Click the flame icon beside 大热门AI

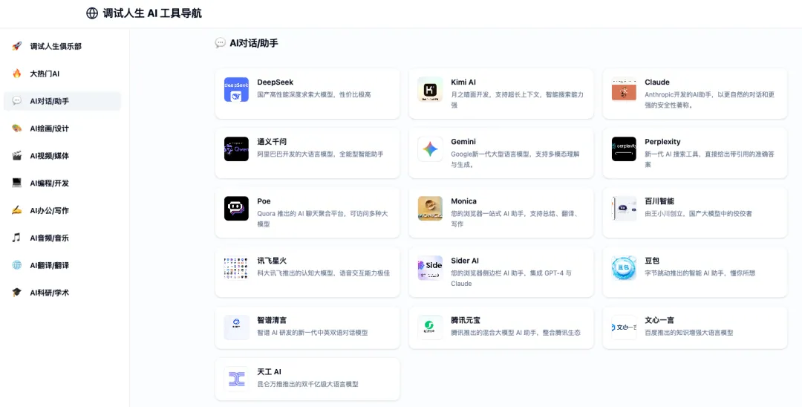coord(17,74)
